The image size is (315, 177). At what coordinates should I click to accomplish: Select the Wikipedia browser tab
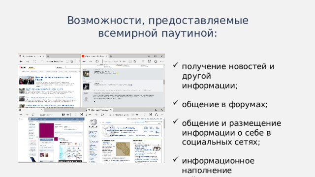[x=100, y=110]
